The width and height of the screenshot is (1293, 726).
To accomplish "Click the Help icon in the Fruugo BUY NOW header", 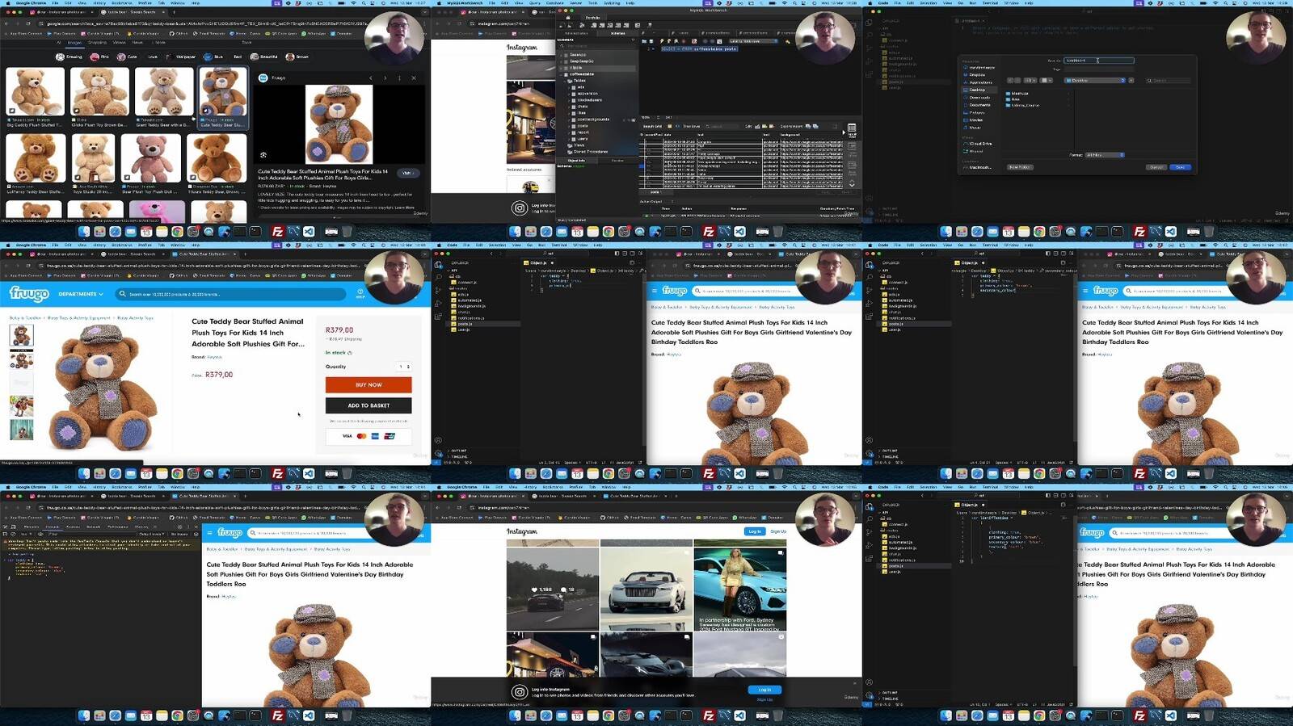I will pos(360,294).
